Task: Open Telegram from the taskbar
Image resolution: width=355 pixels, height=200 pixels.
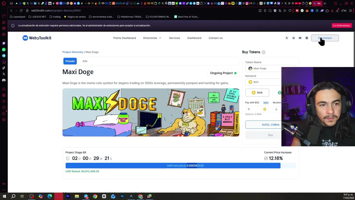Action: tap(86, 196)
